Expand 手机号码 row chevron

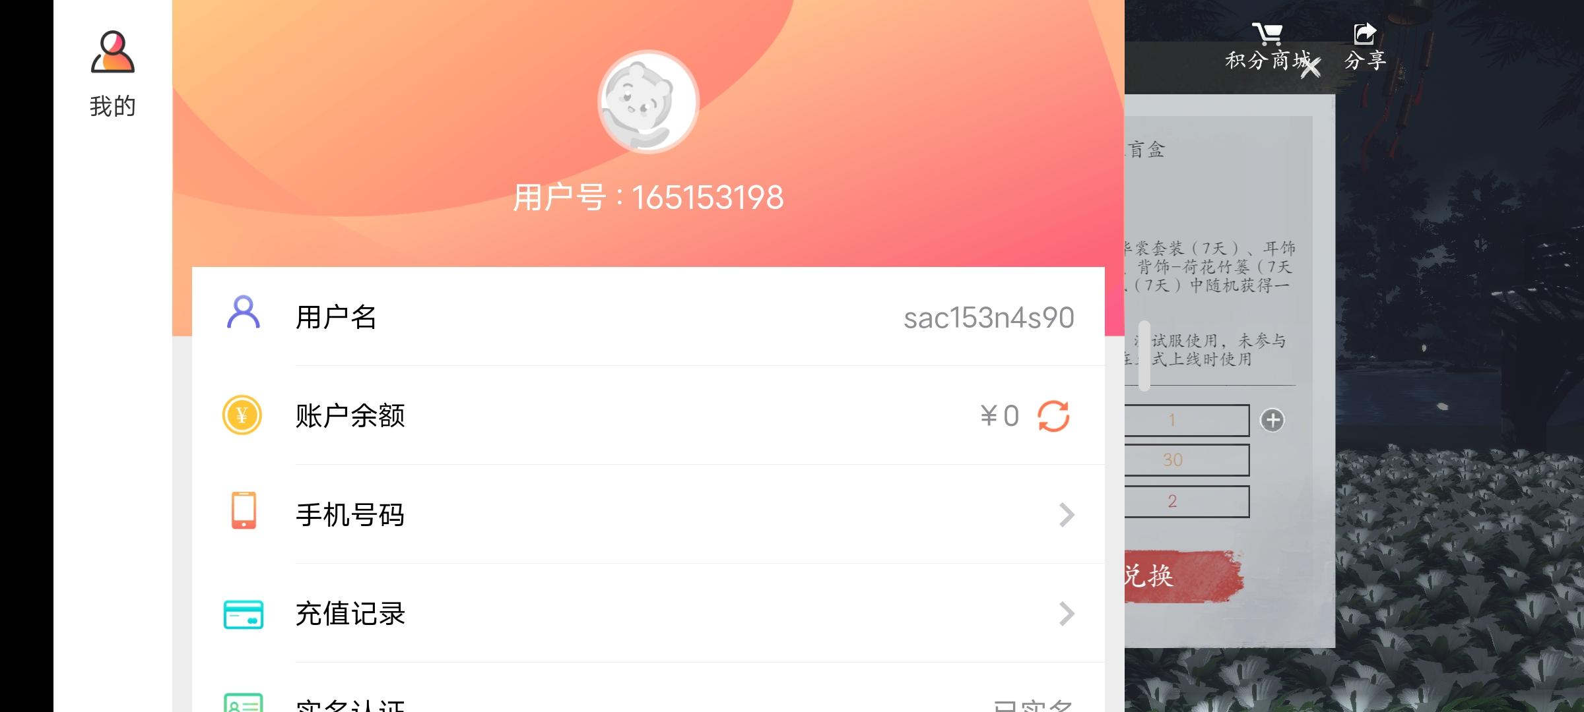(x=1067, y=515)
